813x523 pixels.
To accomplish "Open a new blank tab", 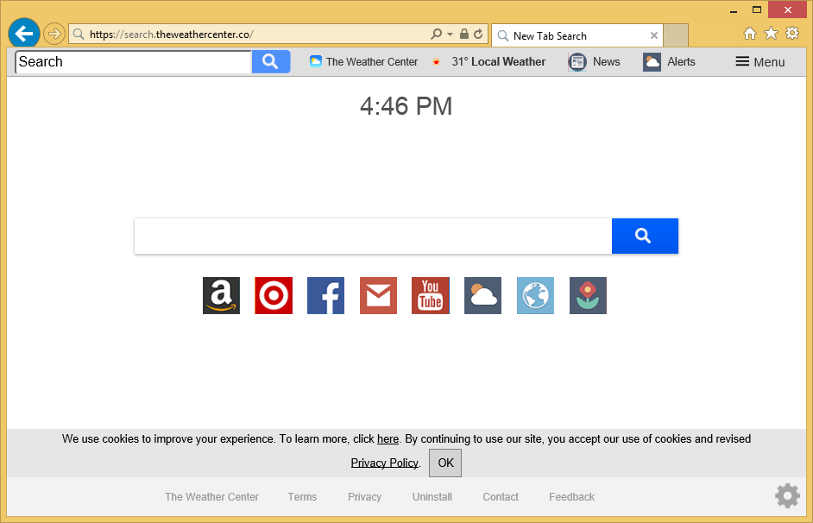I will click(676, 35).
